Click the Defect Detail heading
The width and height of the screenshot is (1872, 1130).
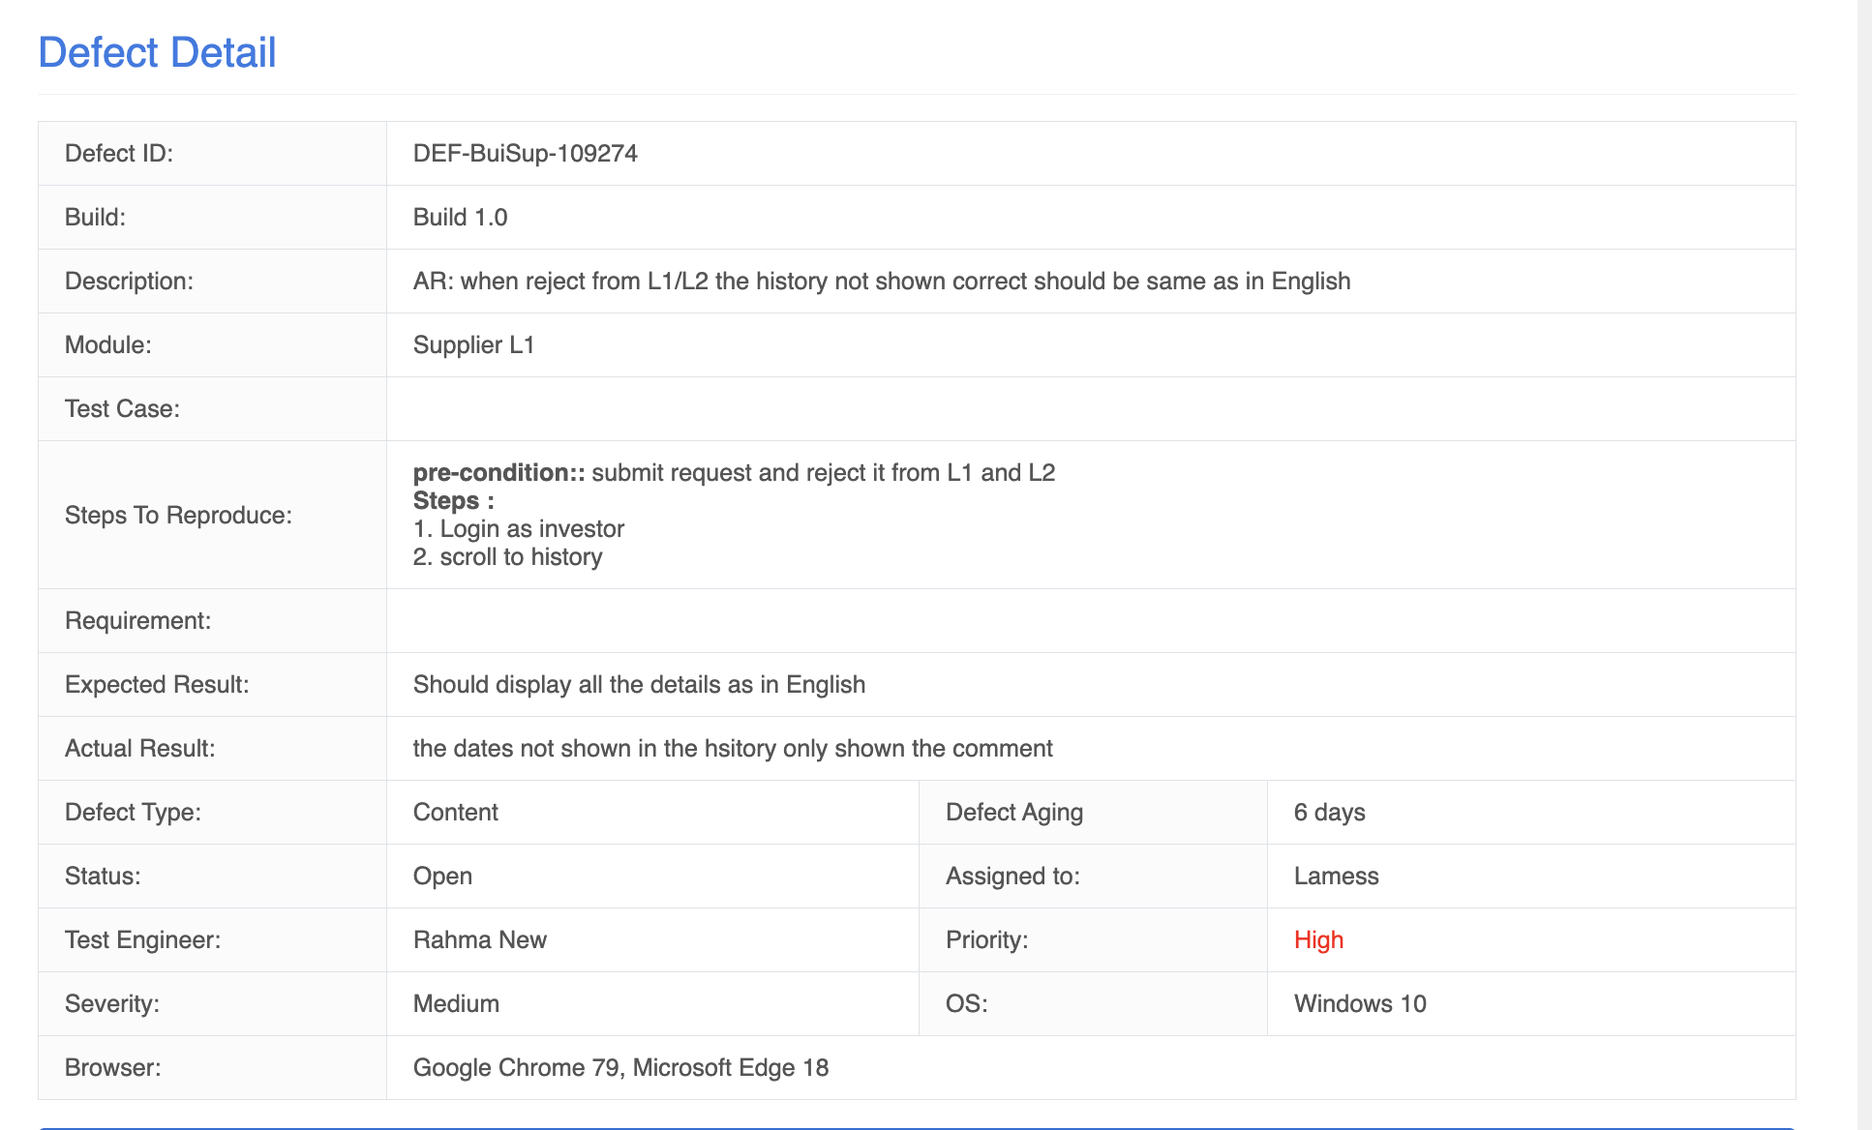pyautogui.click(x=157, y=52)
